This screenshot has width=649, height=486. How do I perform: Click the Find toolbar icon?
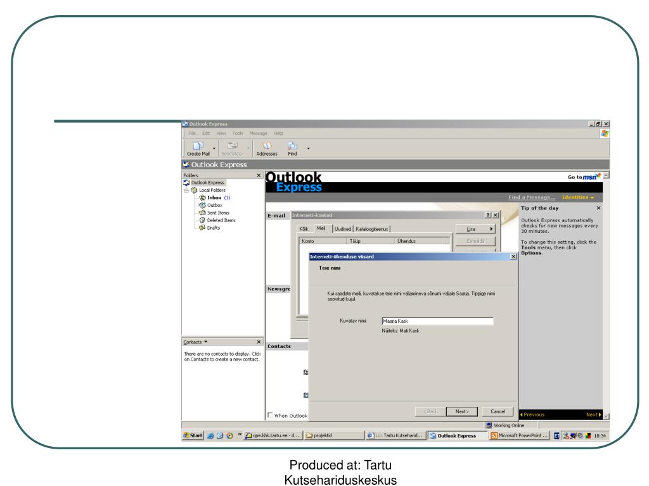[x=292, y=148]
